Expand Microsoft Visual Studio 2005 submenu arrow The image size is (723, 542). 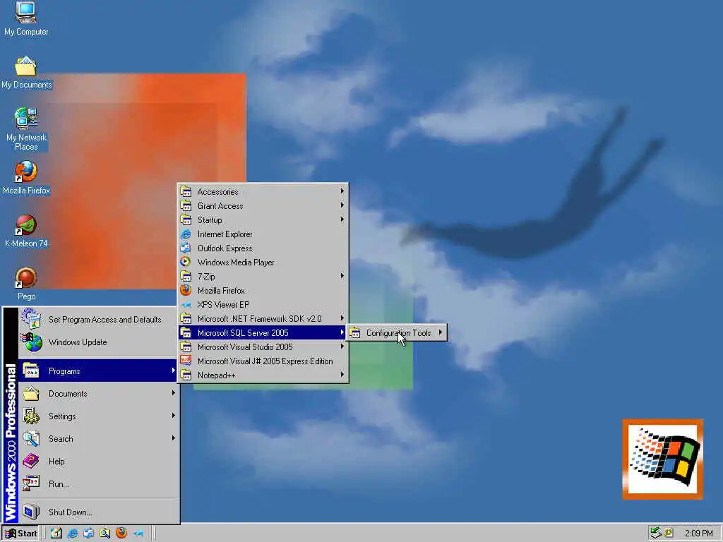pyautogui.click(x=342, y=346)
